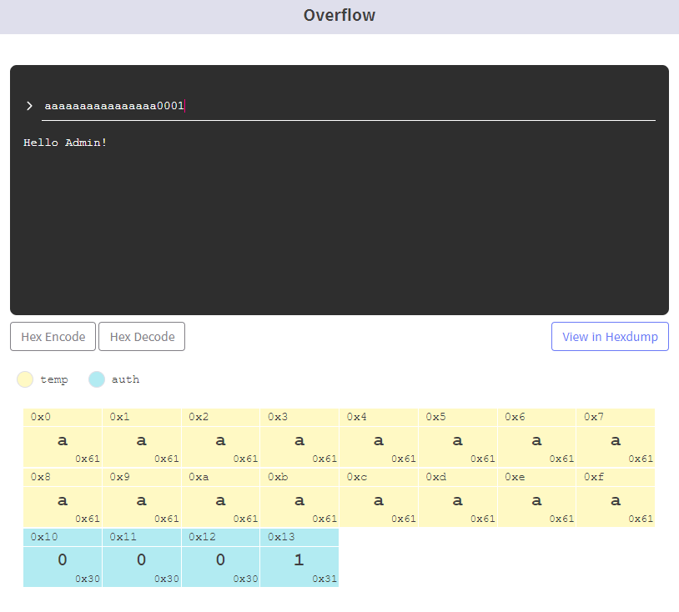679x612 pixels.
Task: Click the prompt chevron icon beside the input
Action: click(29, 106)
